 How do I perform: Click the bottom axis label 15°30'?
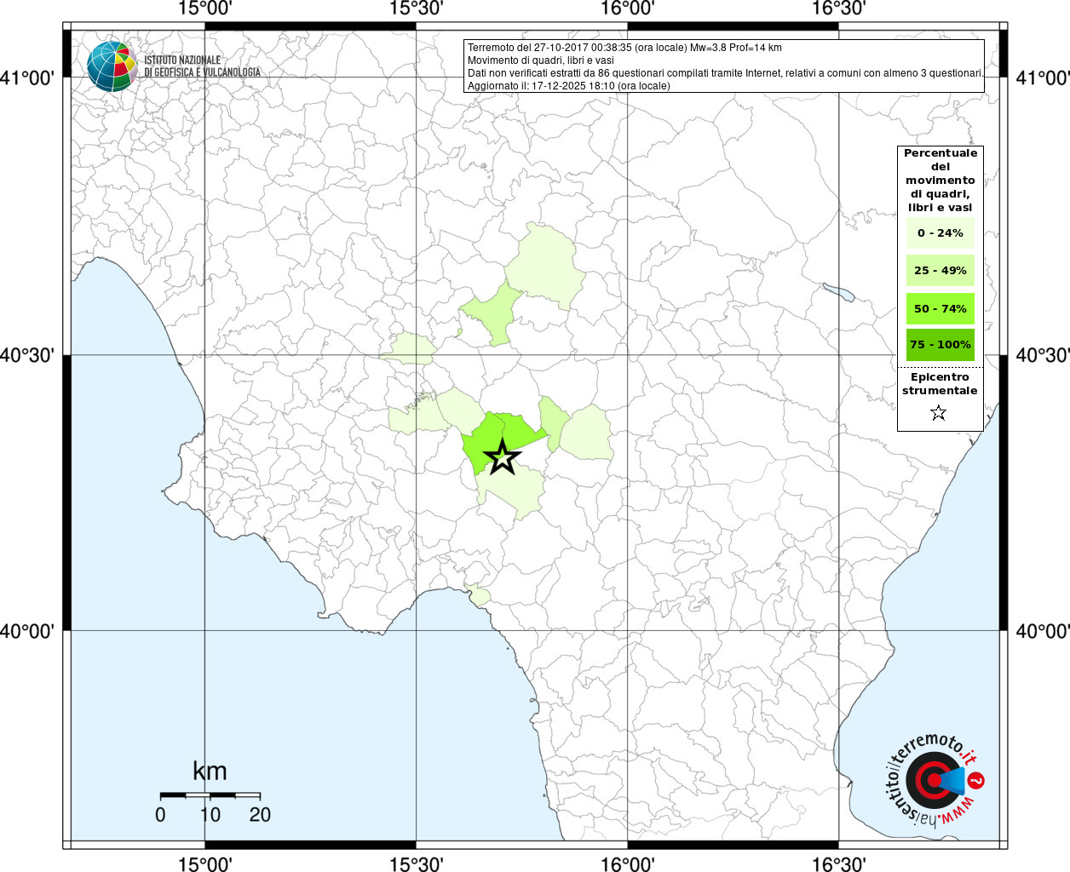416,864
